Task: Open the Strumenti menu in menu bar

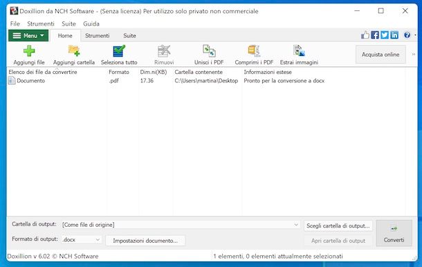Action: 41,24
